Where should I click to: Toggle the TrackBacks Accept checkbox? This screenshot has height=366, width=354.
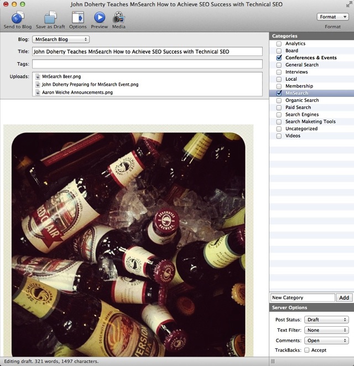click(x=307, y=350)
